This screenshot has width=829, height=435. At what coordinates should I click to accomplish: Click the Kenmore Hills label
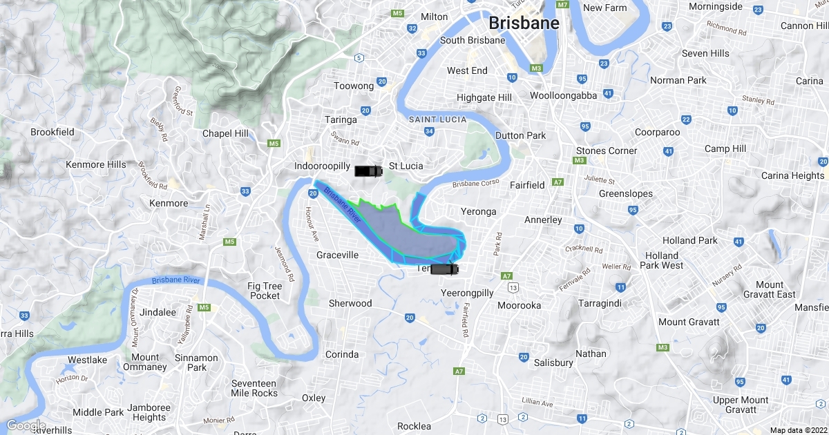click(96, 164)
